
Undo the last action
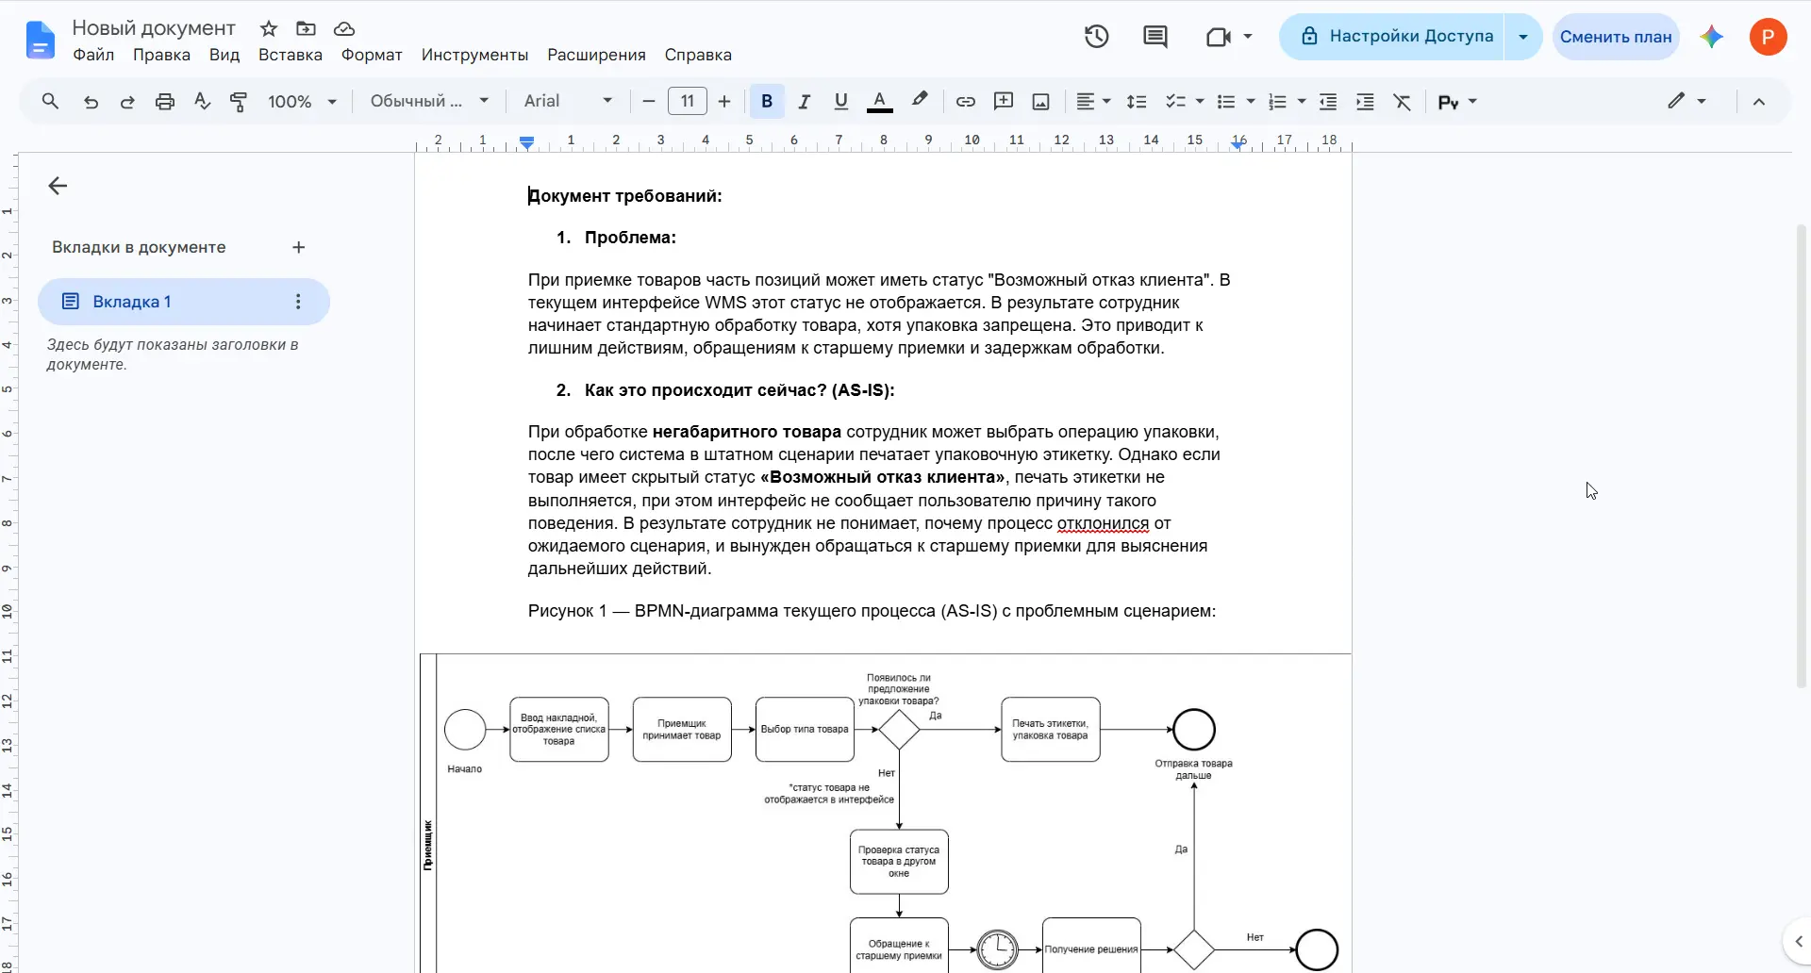[91, 101]
